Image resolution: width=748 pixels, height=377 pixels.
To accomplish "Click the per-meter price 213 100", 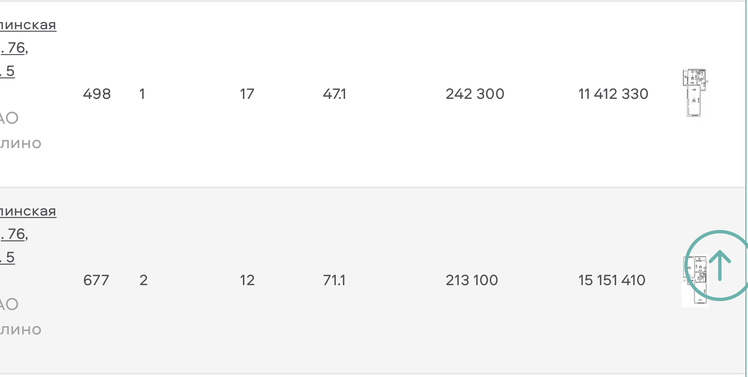I will pos(472,280).
